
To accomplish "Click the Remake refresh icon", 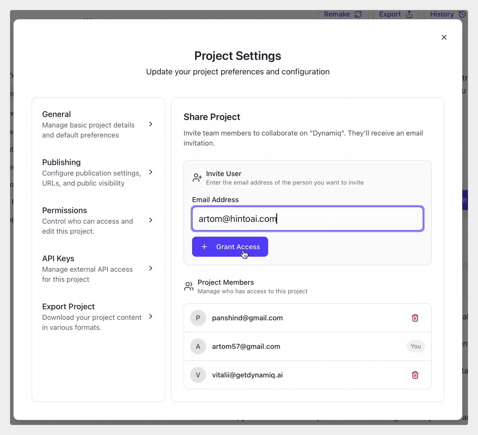I will (x=358, y=14).
